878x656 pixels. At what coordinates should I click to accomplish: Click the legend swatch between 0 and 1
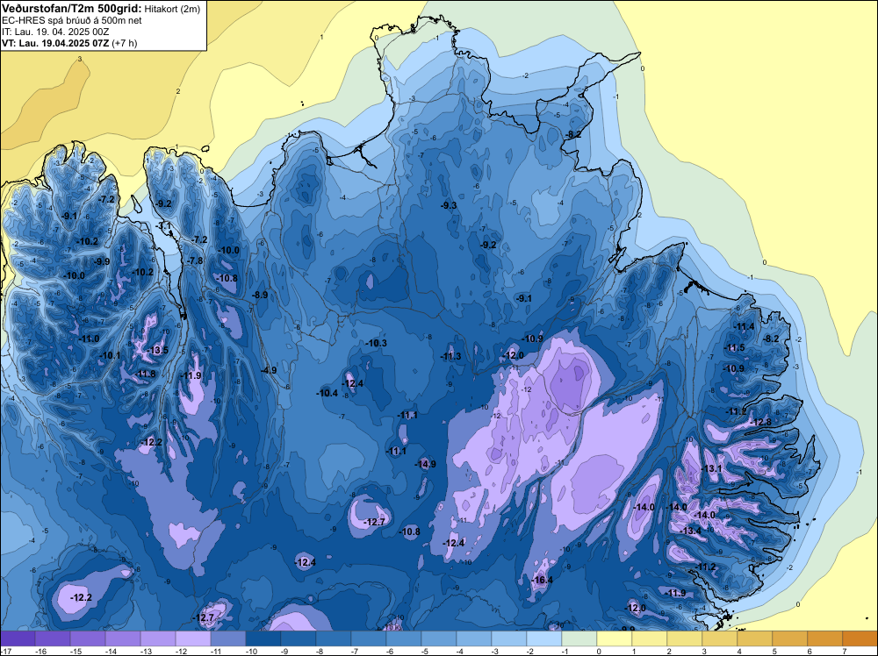coord(615,638)
